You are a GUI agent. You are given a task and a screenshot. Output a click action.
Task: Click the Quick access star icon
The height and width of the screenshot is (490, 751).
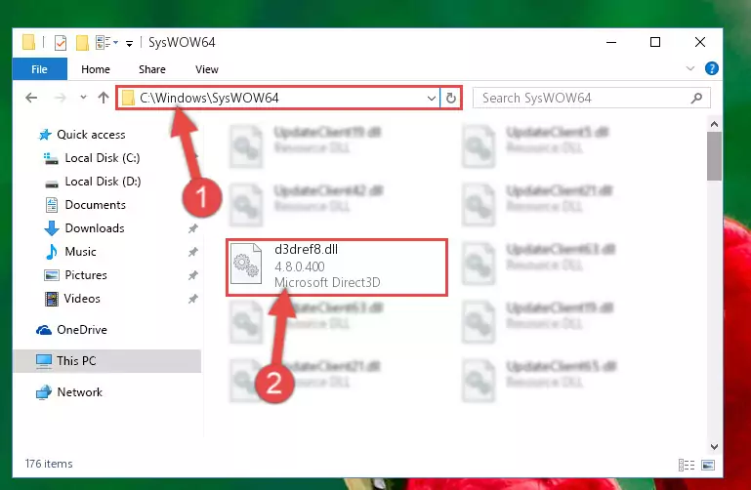[45, 135]
